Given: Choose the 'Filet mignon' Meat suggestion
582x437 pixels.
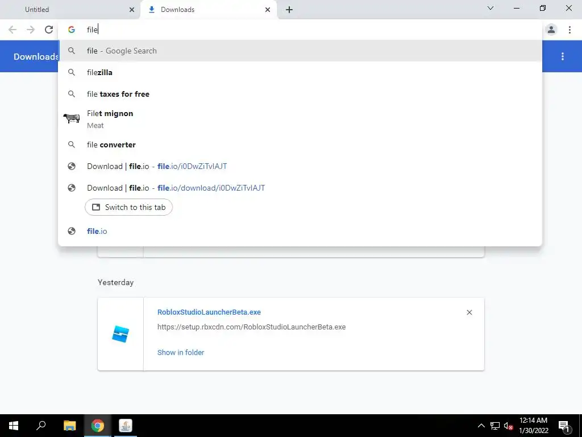Looking at the screenshot, I should (x=300, y=119).
